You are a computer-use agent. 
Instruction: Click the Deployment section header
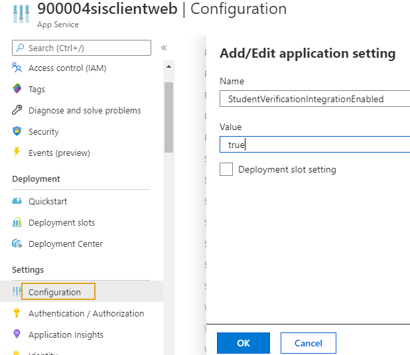click(x=36, y=179)
